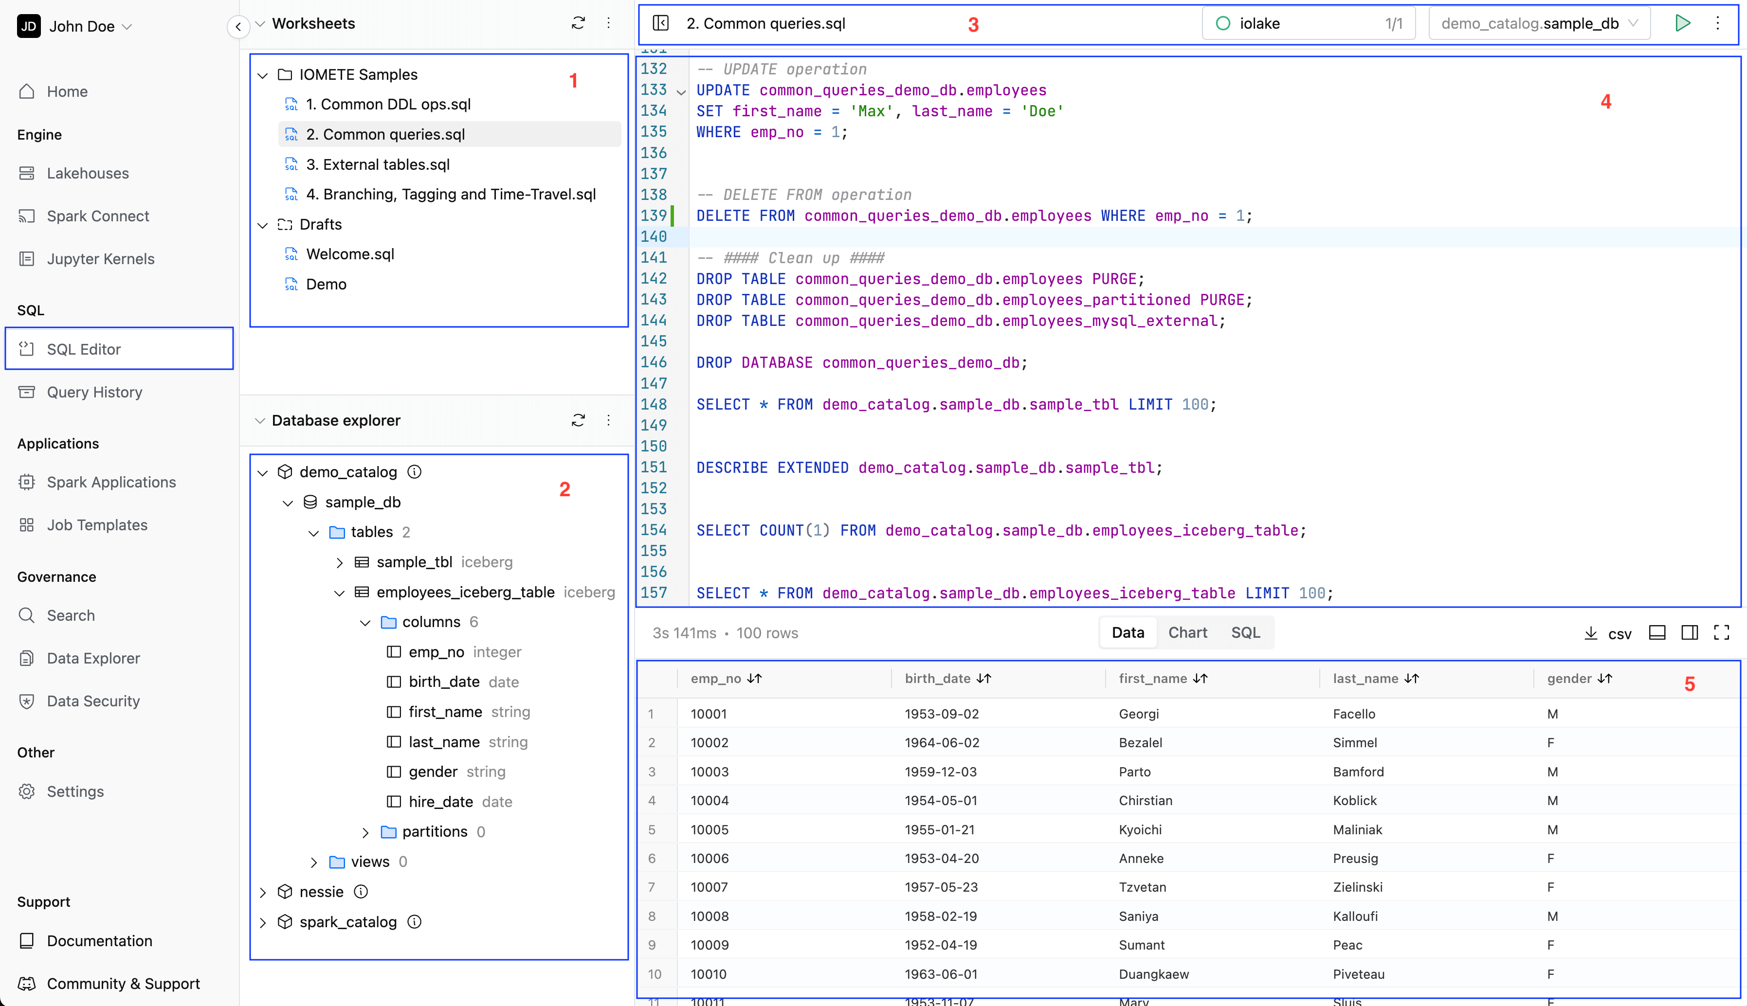
Task: Sort by emp_no column
Action: pos(754,679)
